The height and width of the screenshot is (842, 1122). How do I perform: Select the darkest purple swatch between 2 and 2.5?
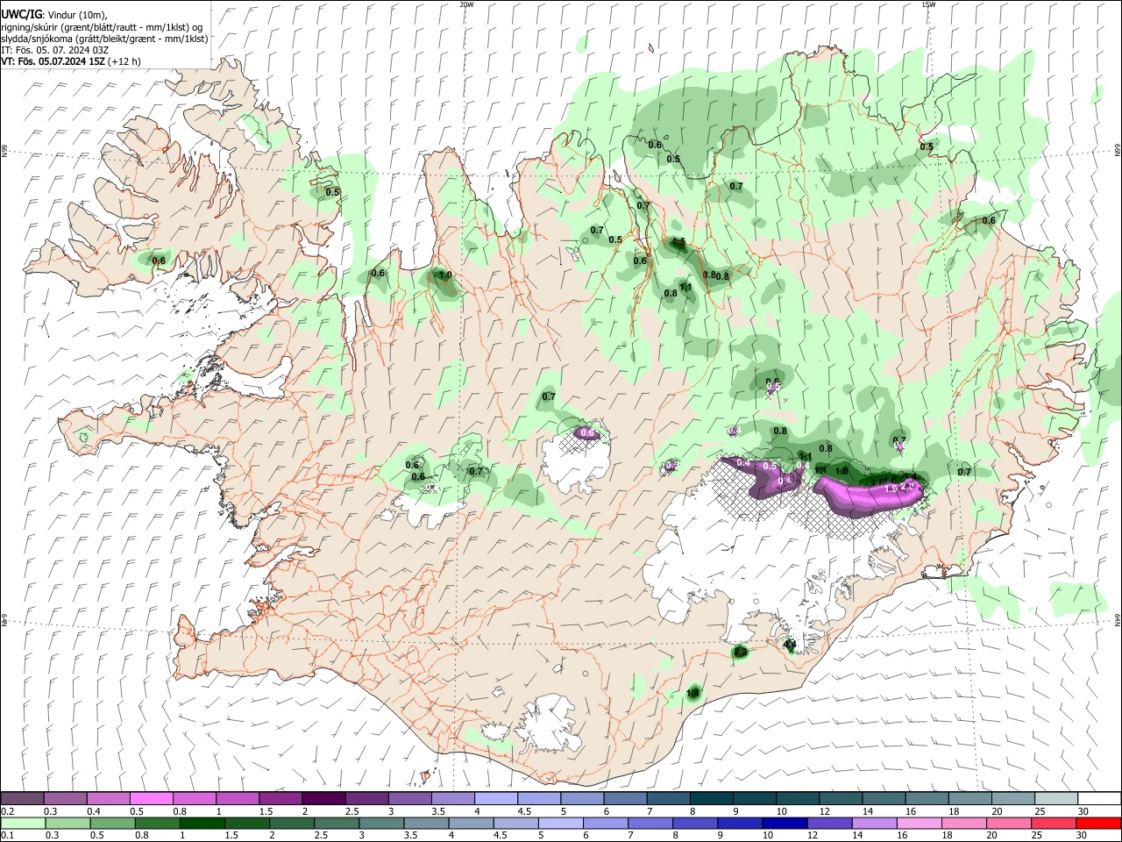pyautogui.click(x=323, y=799)
